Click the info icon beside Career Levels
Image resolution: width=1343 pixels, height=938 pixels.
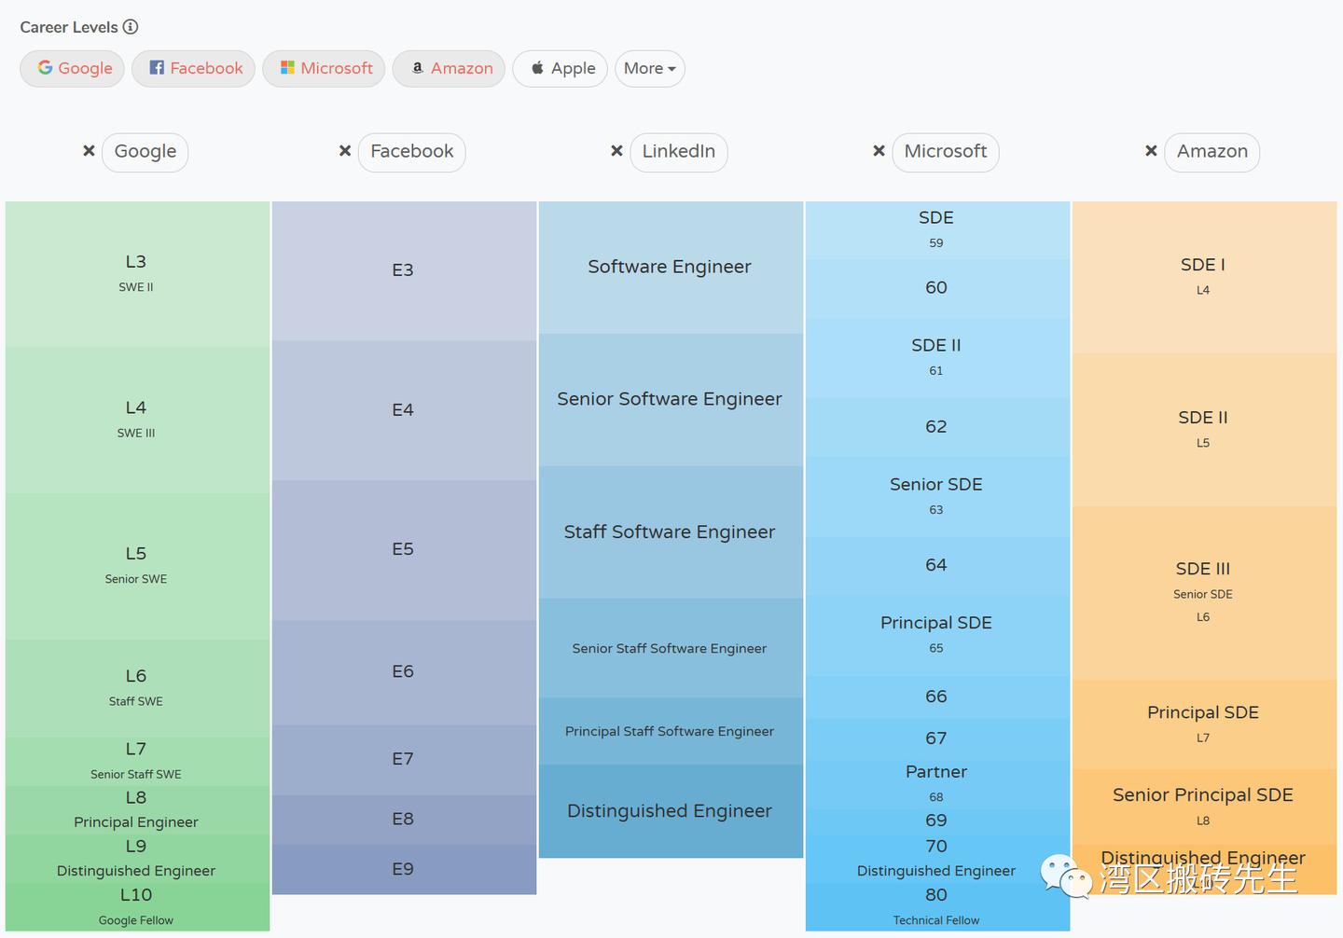(x=131, y=27)
